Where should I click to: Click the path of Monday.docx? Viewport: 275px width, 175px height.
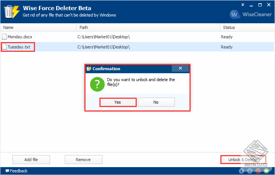pyautogui.click(x=104, y=37)
